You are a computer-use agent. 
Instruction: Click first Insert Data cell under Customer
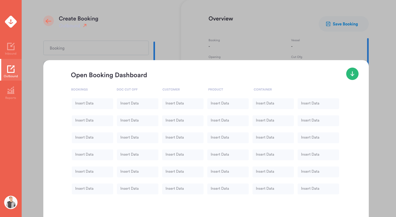tap(183, 104)
